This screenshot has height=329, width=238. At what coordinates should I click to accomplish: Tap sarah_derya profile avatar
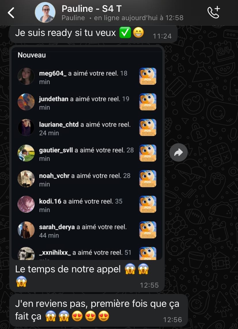click(x=26, y=230)
